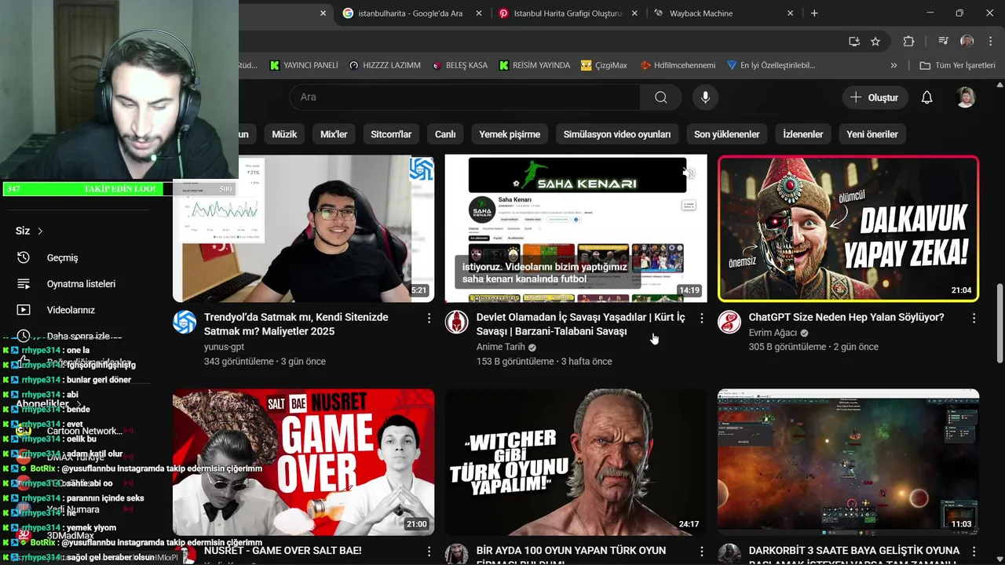
Task: Select the Canlı filter chip
Action: tap(445, 134)
